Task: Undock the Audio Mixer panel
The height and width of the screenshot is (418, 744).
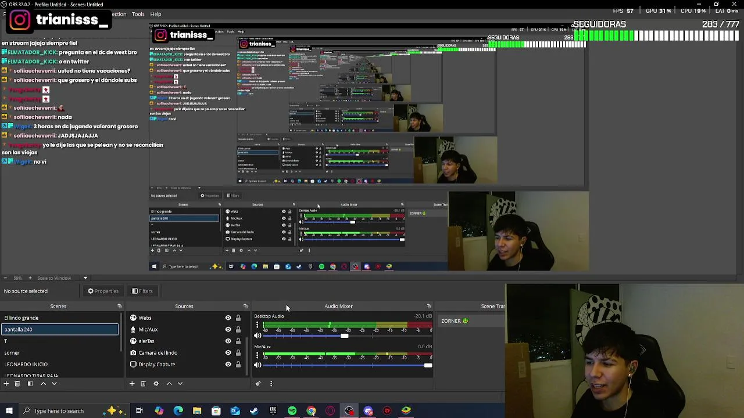Action: pyautogui.click(x=428, y=306)
